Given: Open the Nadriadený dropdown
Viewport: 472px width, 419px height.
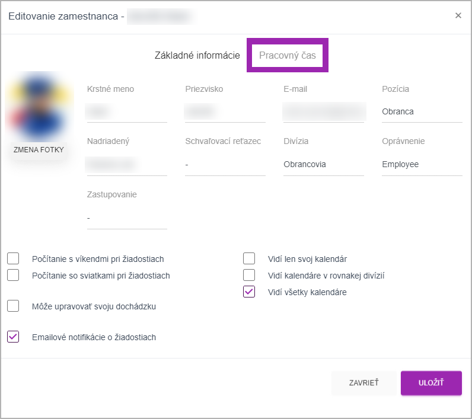Looking at the screenshot, I should pos(127,165).
